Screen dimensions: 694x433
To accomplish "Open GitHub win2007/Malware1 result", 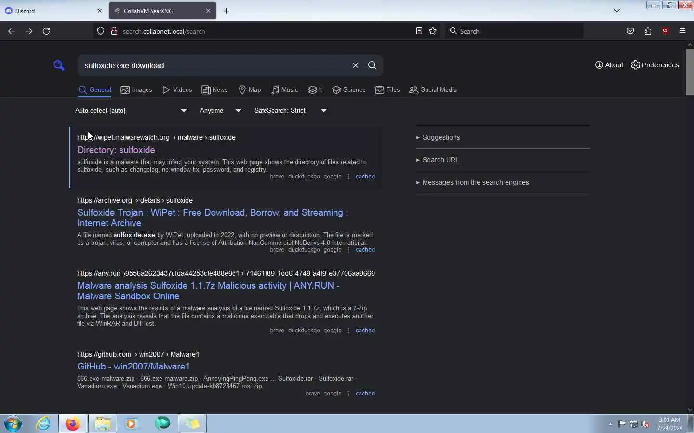I will pyautogui.click(x=133, y=367).
